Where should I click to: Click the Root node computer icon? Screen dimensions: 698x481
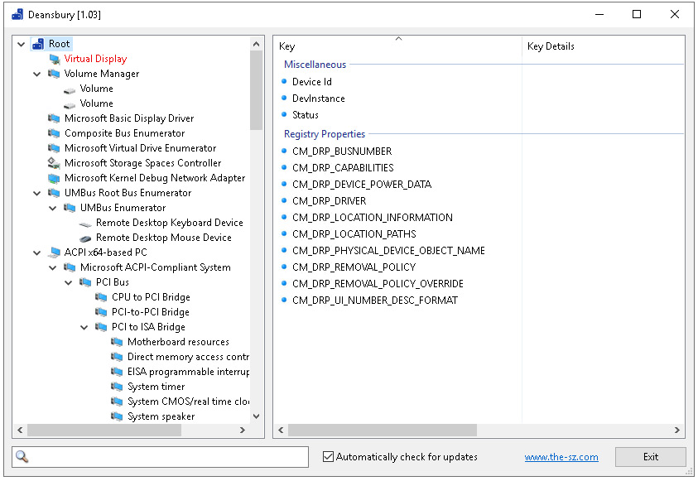pos(38,44)
